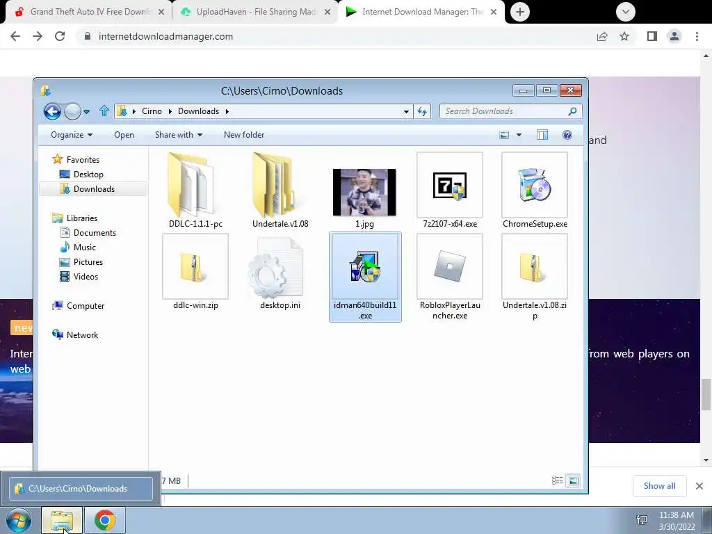
Task: Switch to large icons view in status bar
Action: [x=574, y=480]
